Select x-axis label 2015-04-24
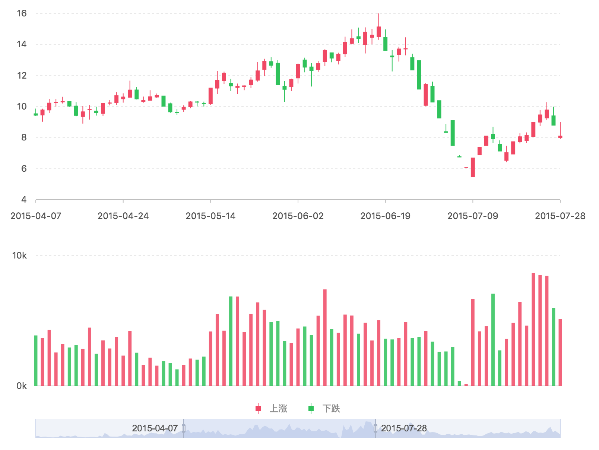The height and width of the screenshot is (450, 599). click(123, 216)
